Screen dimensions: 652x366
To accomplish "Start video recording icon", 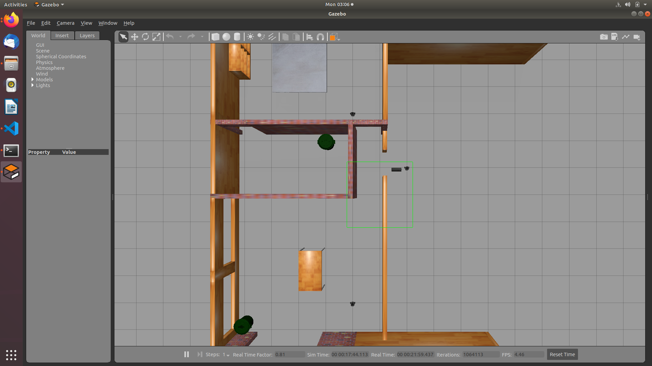I will [637, 37].
